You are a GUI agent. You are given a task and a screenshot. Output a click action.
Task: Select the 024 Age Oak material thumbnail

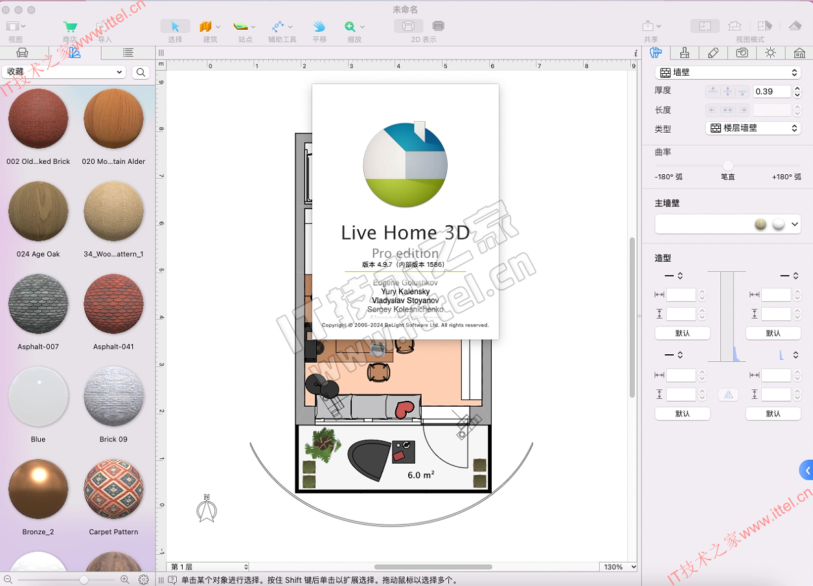point(38,211)
